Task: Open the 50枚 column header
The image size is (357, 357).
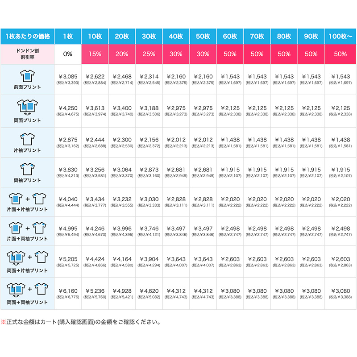Action: (204, 35)
